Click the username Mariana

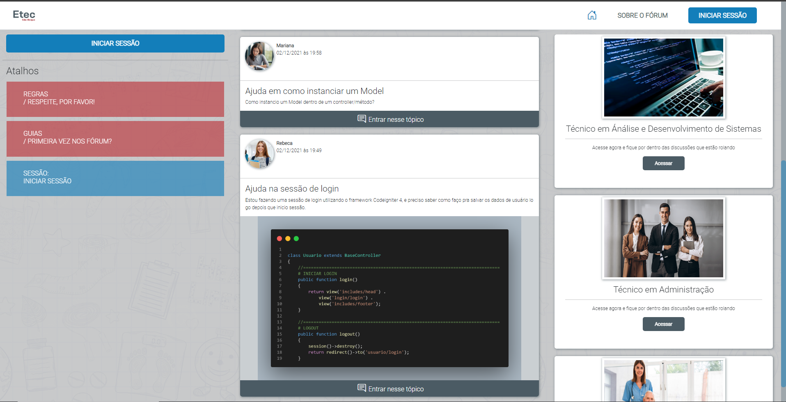coord(285,46)
